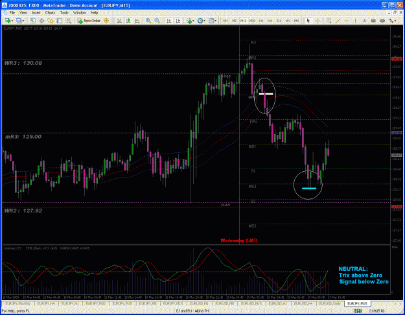Click the New Order button
Screen dimensions: 405x315
[89, 21]
